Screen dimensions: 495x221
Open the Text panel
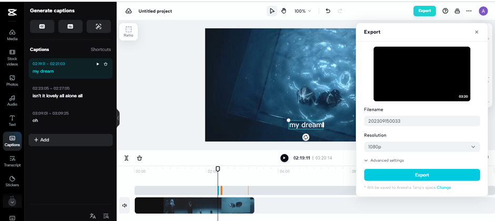click(12, 121)
